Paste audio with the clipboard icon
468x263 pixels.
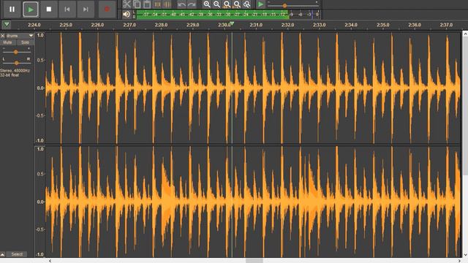point(147,4)
